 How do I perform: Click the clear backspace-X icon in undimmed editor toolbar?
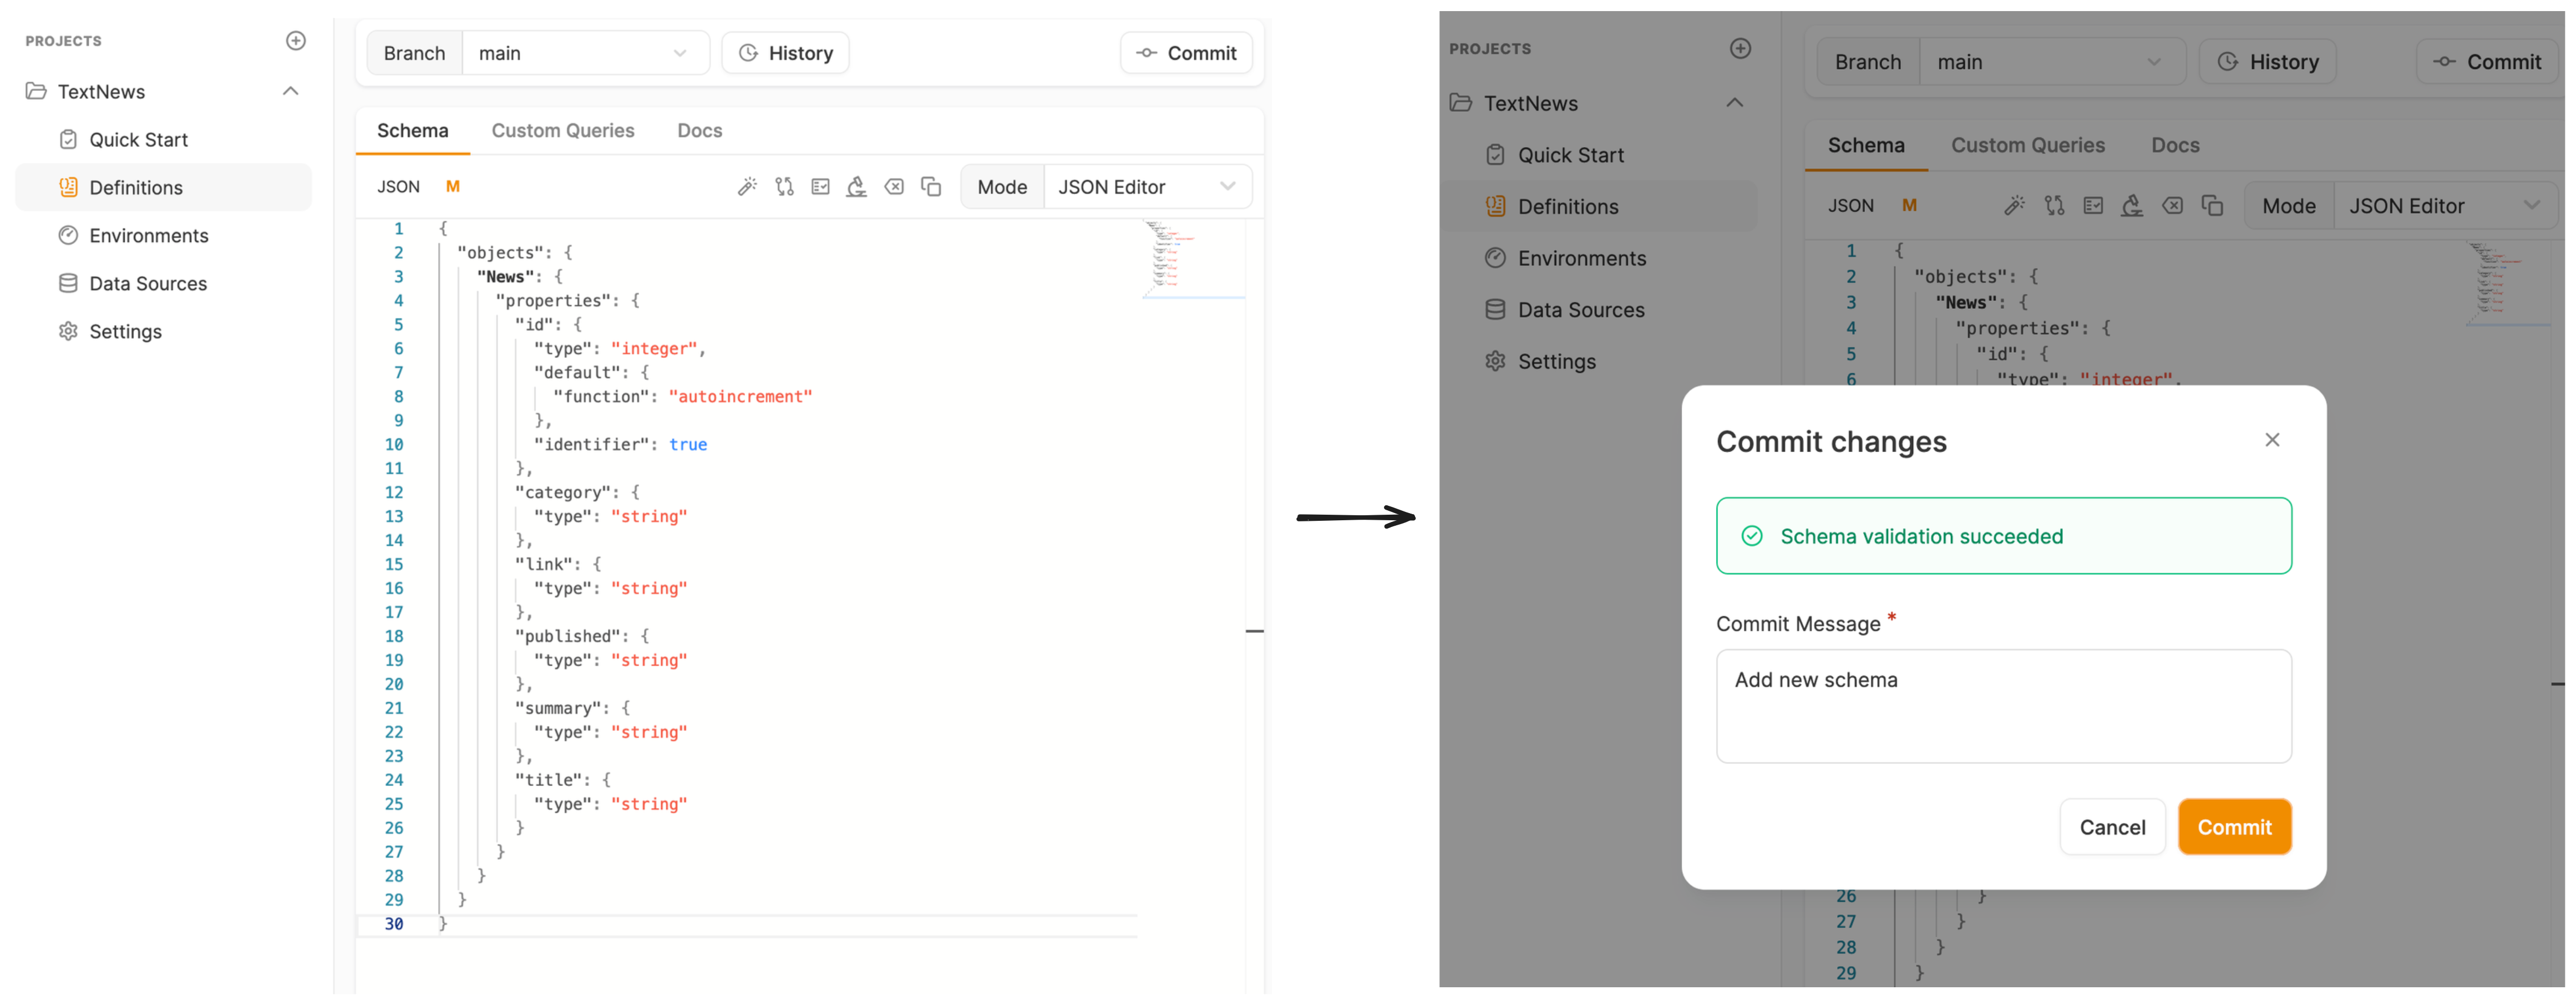pos(894,187)
